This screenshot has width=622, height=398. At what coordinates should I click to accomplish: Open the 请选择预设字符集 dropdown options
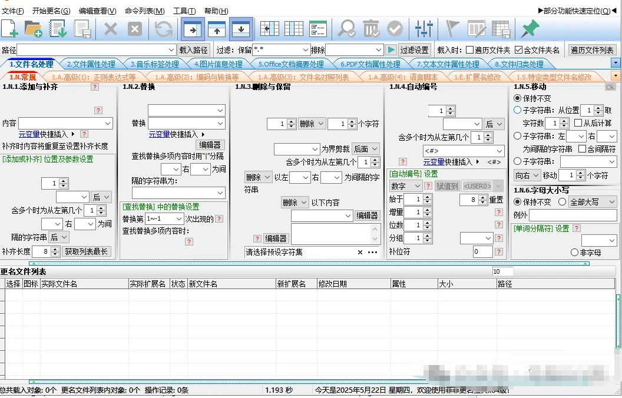pos(372,252)
